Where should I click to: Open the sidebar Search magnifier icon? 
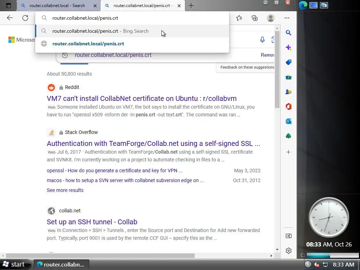pos(289,33)
